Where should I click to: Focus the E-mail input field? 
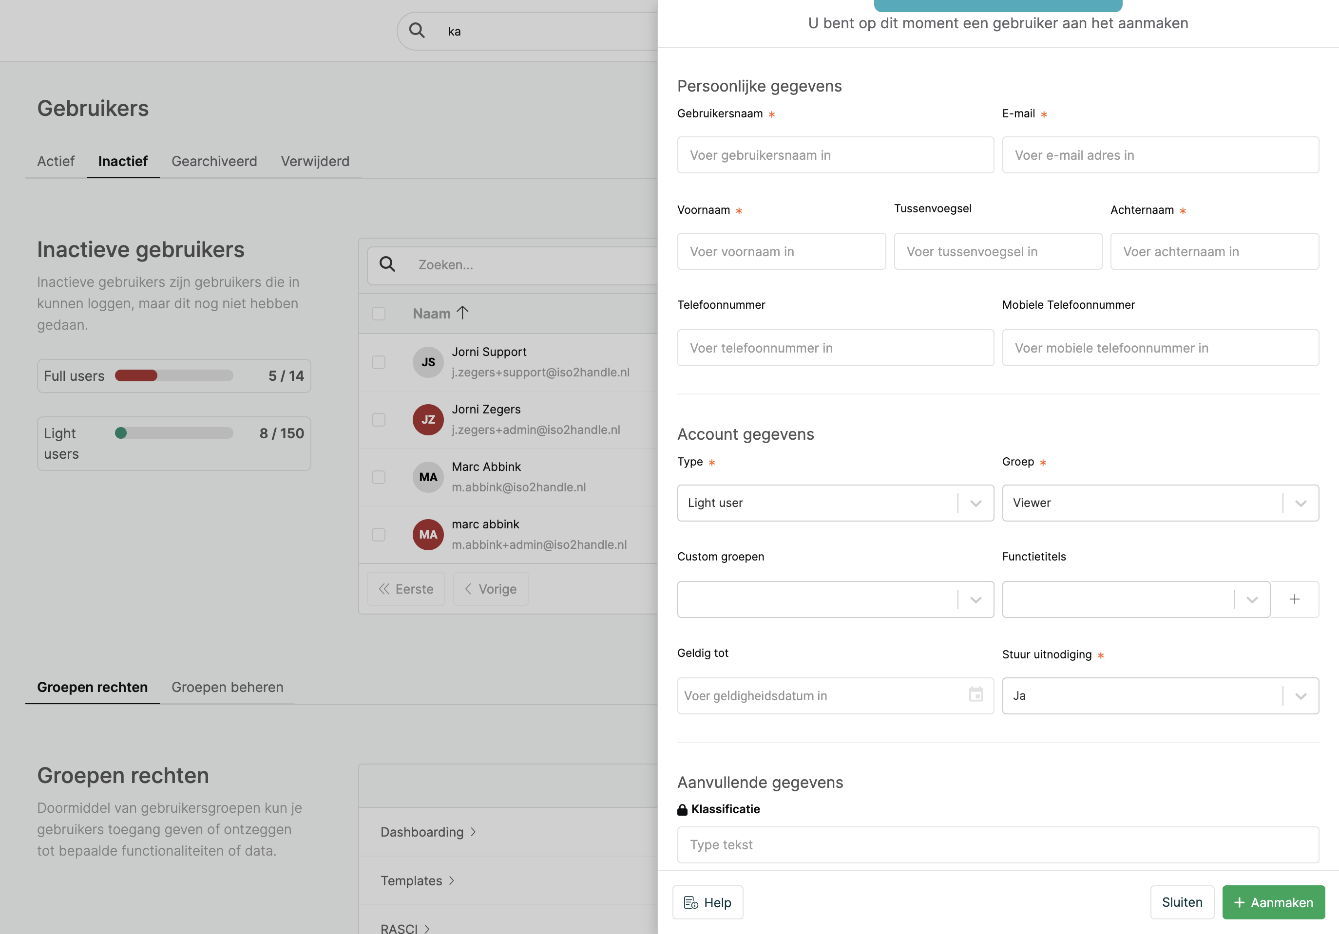click(1160, 155)
